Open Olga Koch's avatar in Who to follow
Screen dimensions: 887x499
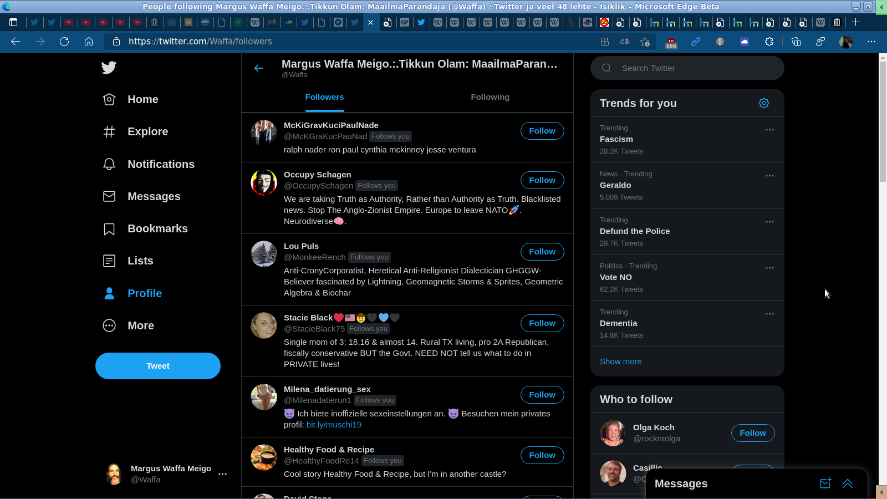click(613, 433)
